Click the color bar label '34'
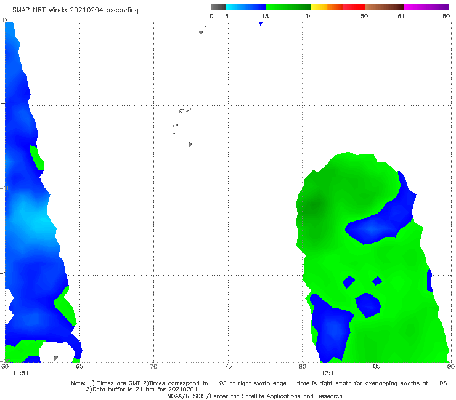The height and width of the screenshot is (400, 456). (x=309, y=16)
